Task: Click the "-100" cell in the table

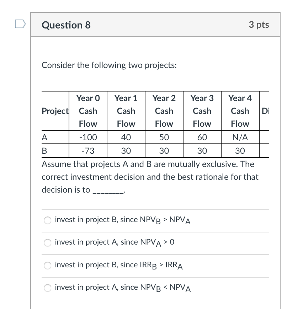Action: pyautogui.click(x=88, y=137)
